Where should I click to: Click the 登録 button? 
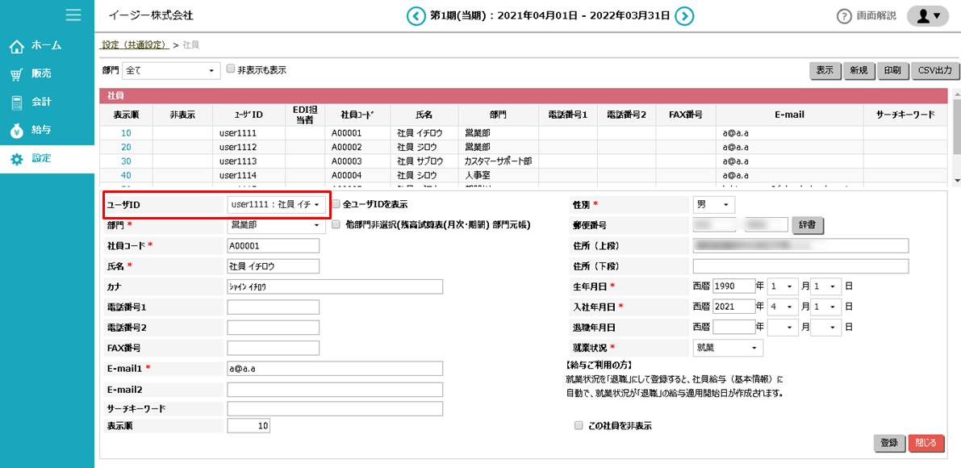(x=888, y=443)
